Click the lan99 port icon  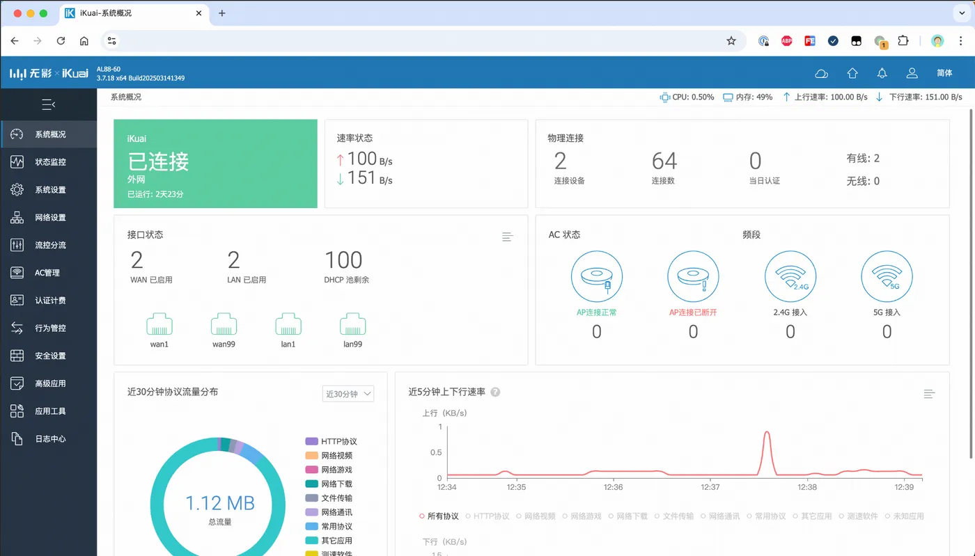point(353,325)
